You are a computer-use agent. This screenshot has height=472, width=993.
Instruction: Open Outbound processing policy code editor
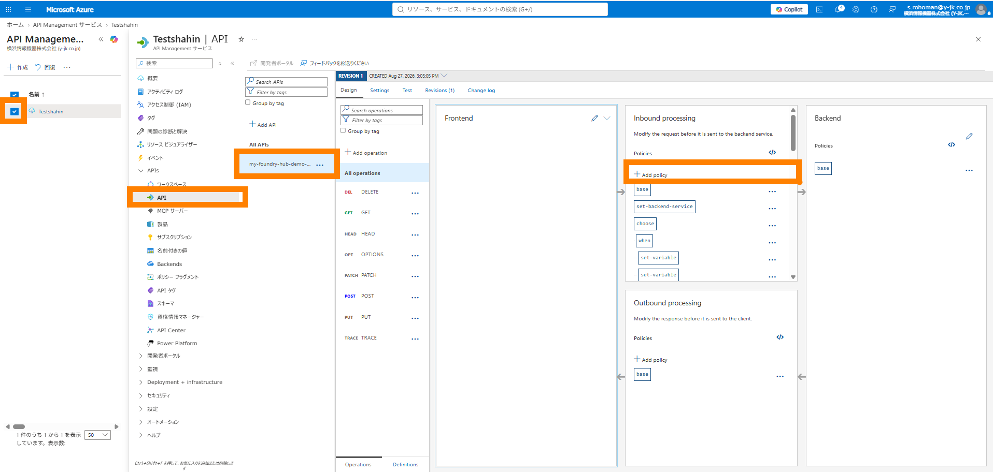780,337
